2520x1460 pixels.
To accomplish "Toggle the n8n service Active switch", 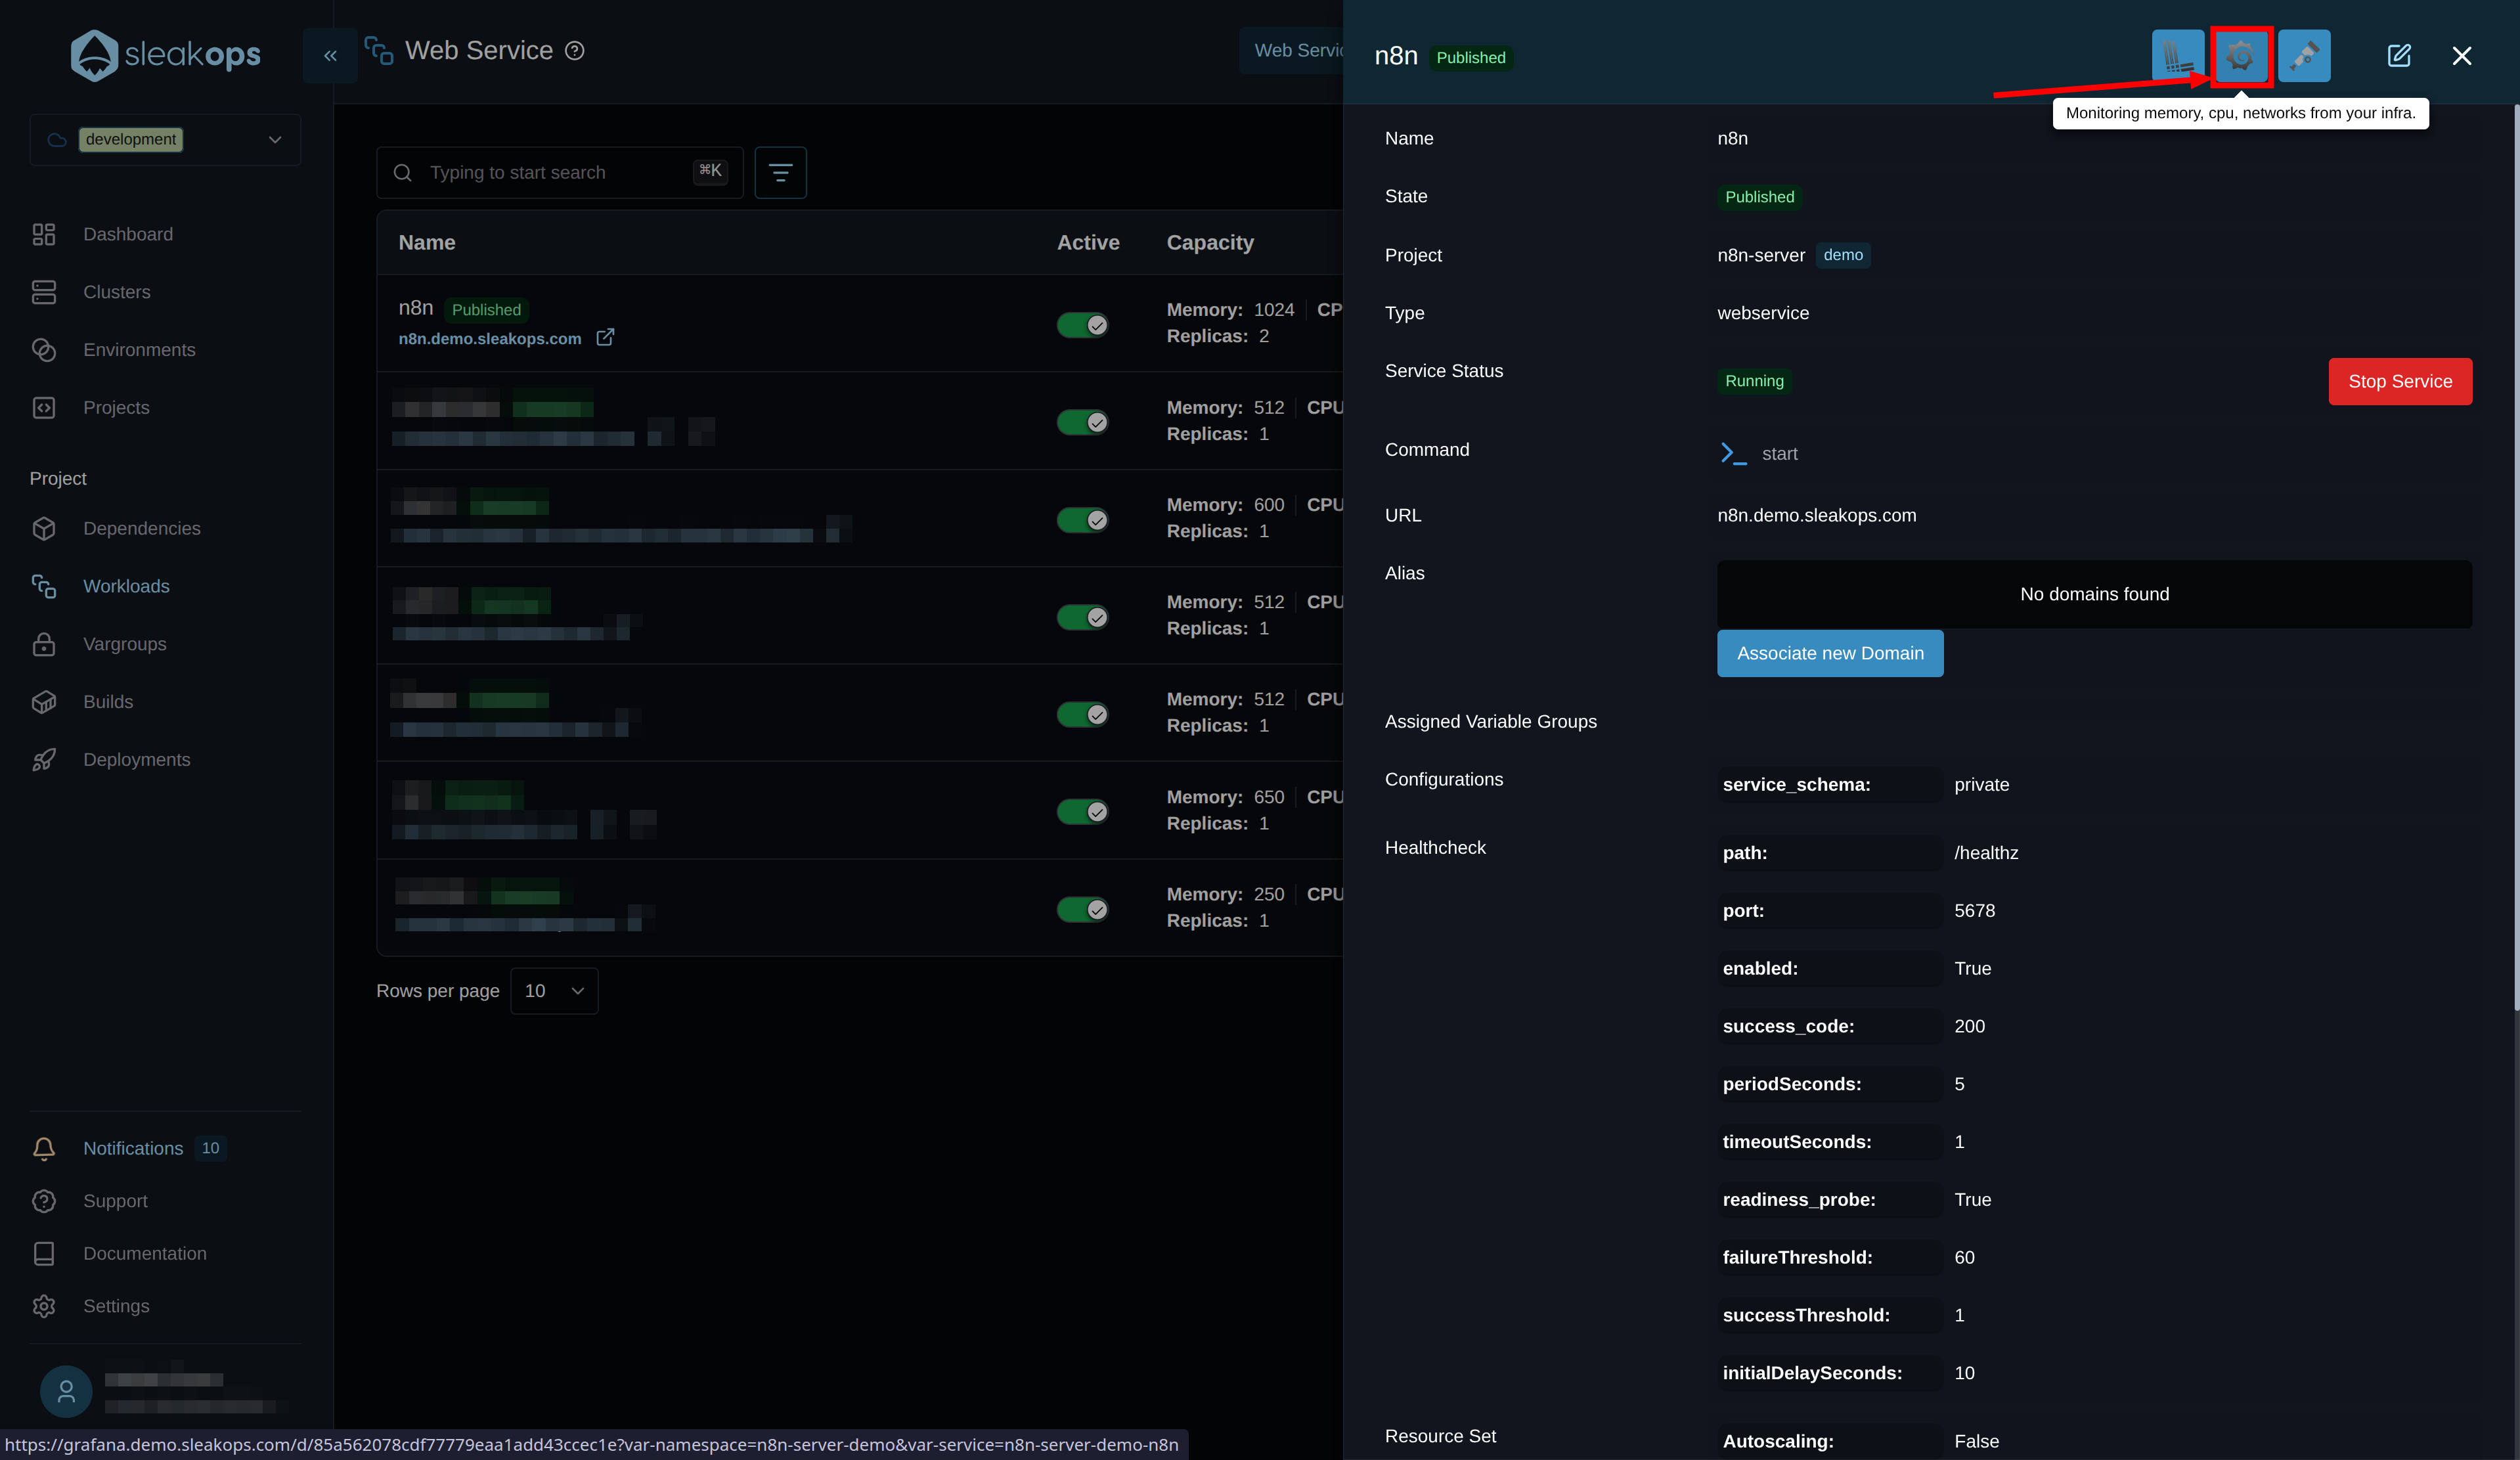I will click(1083, 324).
